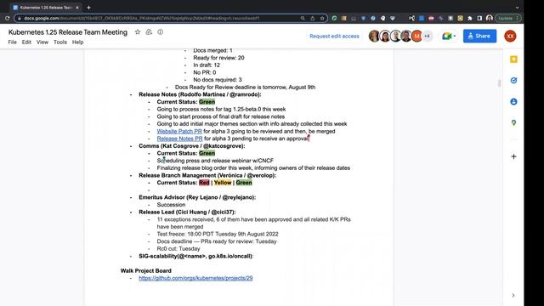Click the 'Ready for review: 20' line
Viewport: 544px width, 306px height.
pyautogui.click(x=218, y=58)
